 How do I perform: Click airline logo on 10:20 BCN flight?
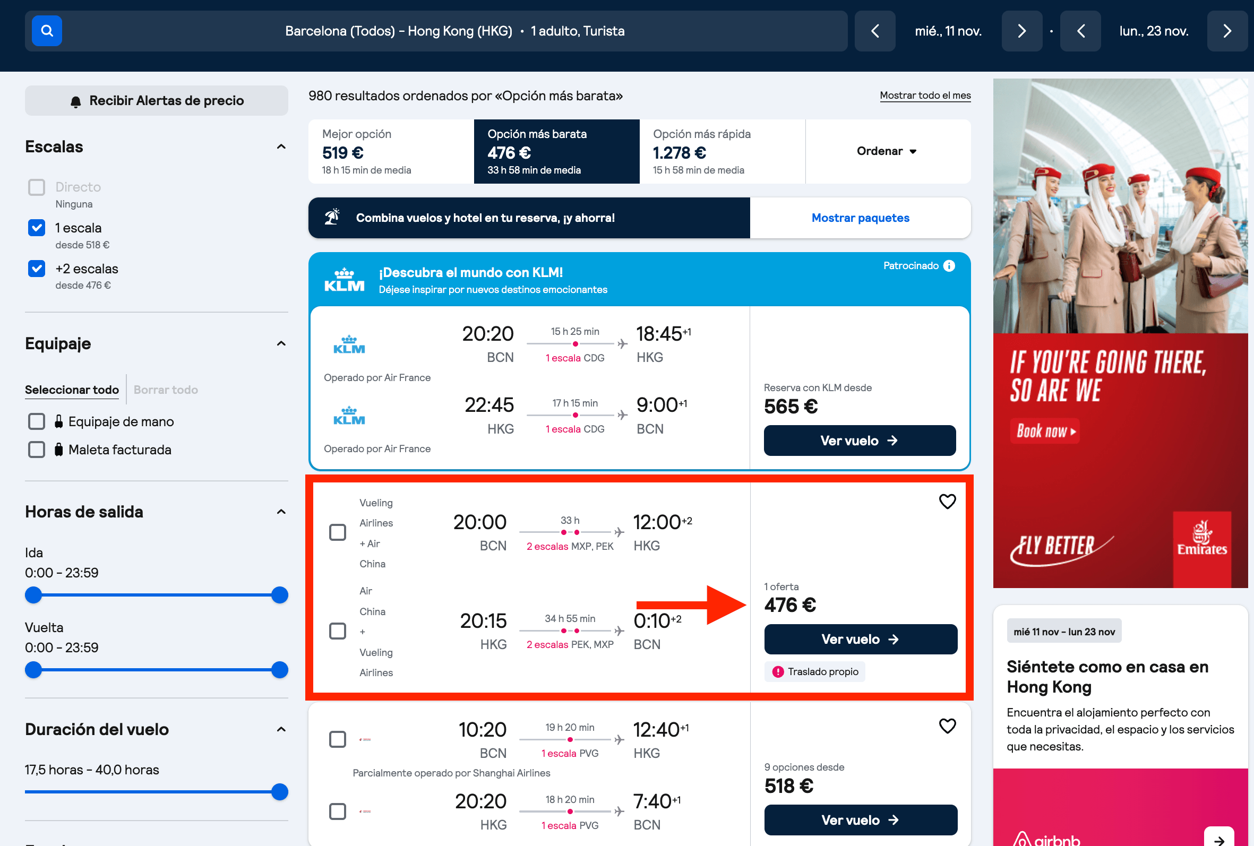(x=365, y=740)
